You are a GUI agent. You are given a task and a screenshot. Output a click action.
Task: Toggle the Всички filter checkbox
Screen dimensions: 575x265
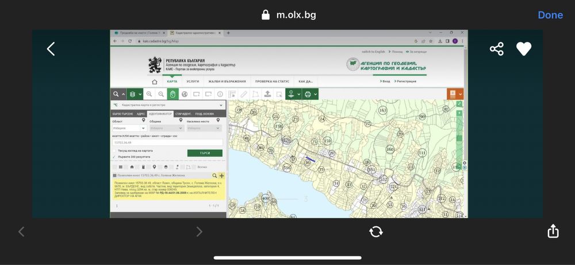click(194, 167)
